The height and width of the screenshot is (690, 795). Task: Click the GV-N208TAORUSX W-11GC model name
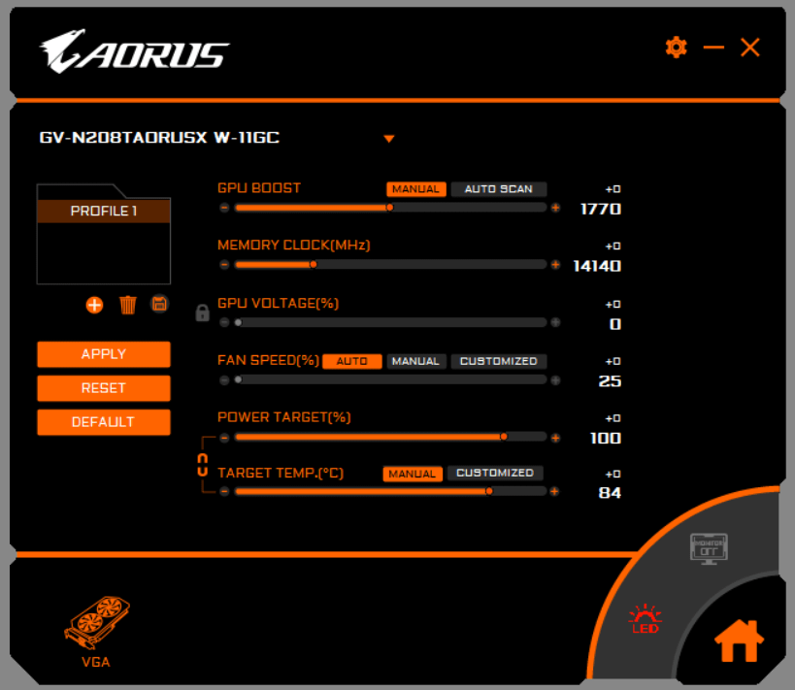(x=159, y=138)
